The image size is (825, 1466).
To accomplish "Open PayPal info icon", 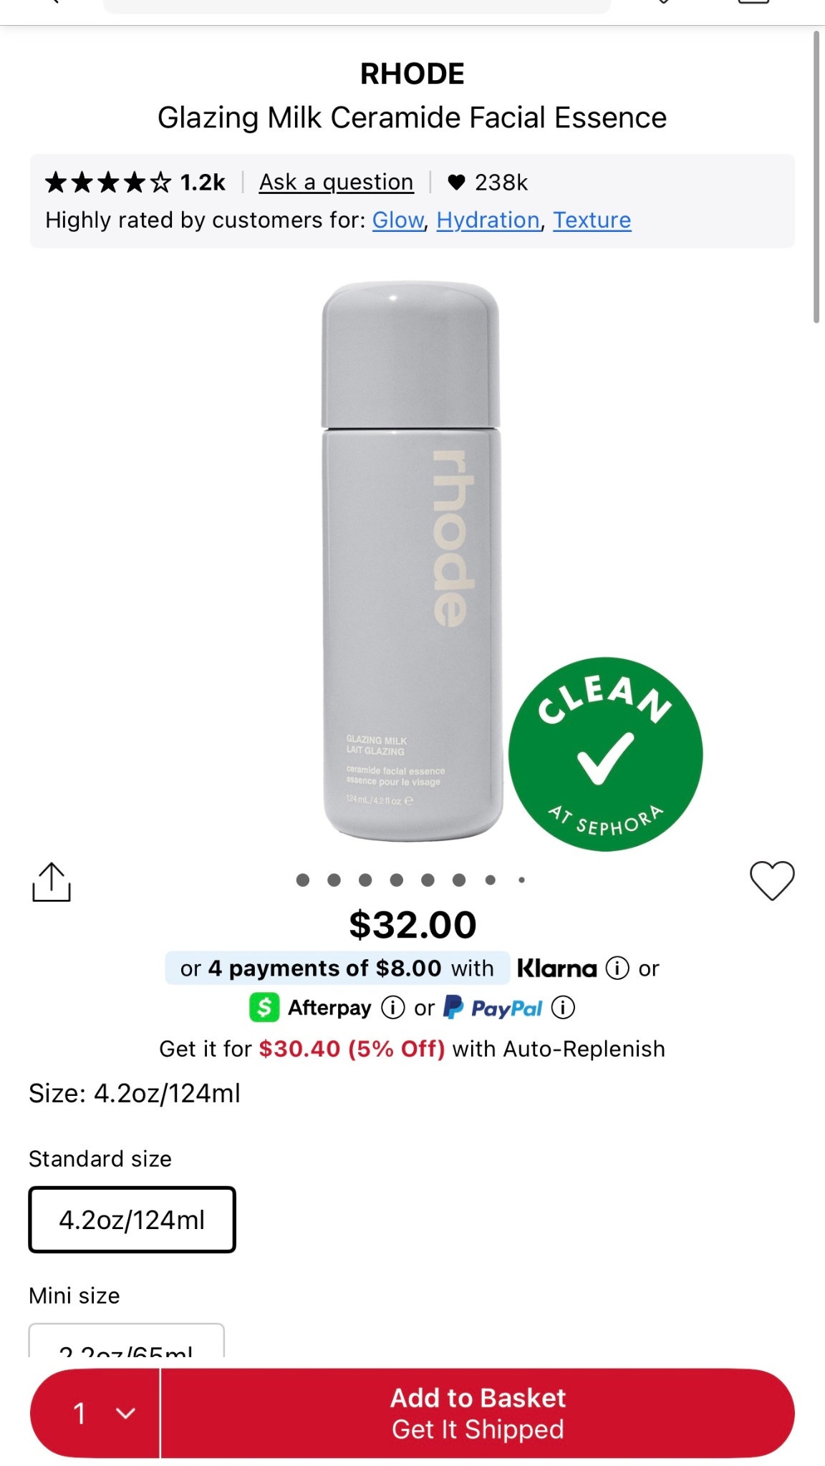I will click(563, 1008).
